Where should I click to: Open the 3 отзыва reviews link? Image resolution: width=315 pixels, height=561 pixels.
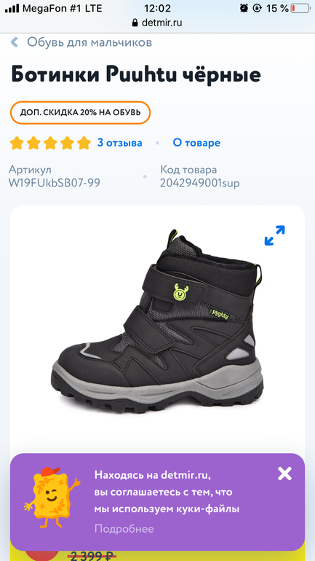(119, 143)
